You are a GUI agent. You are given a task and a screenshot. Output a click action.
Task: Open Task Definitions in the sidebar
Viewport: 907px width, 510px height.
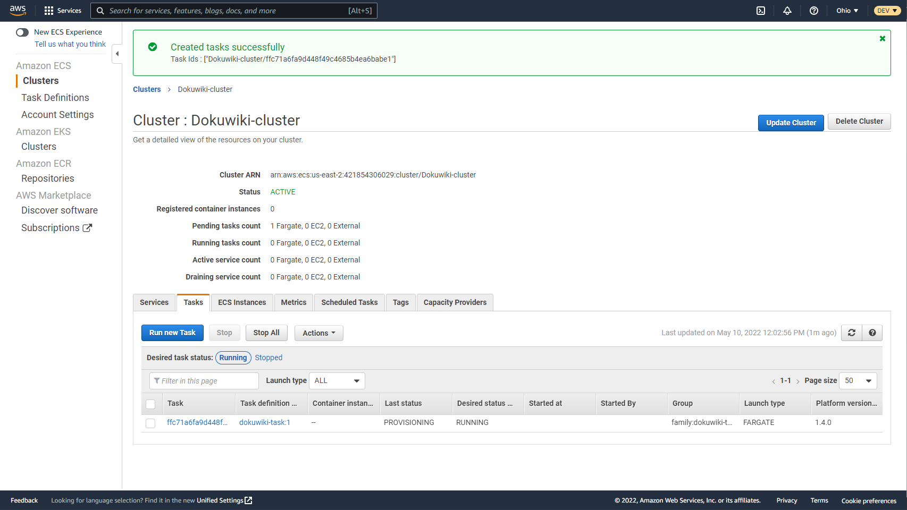pos(55,98)
